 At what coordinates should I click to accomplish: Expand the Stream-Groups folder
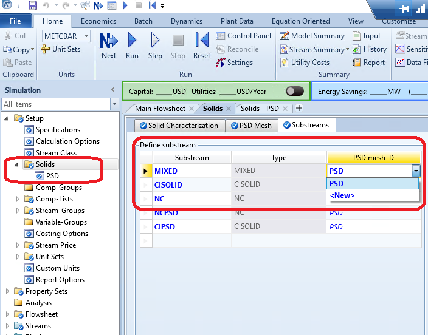[18, 211]
